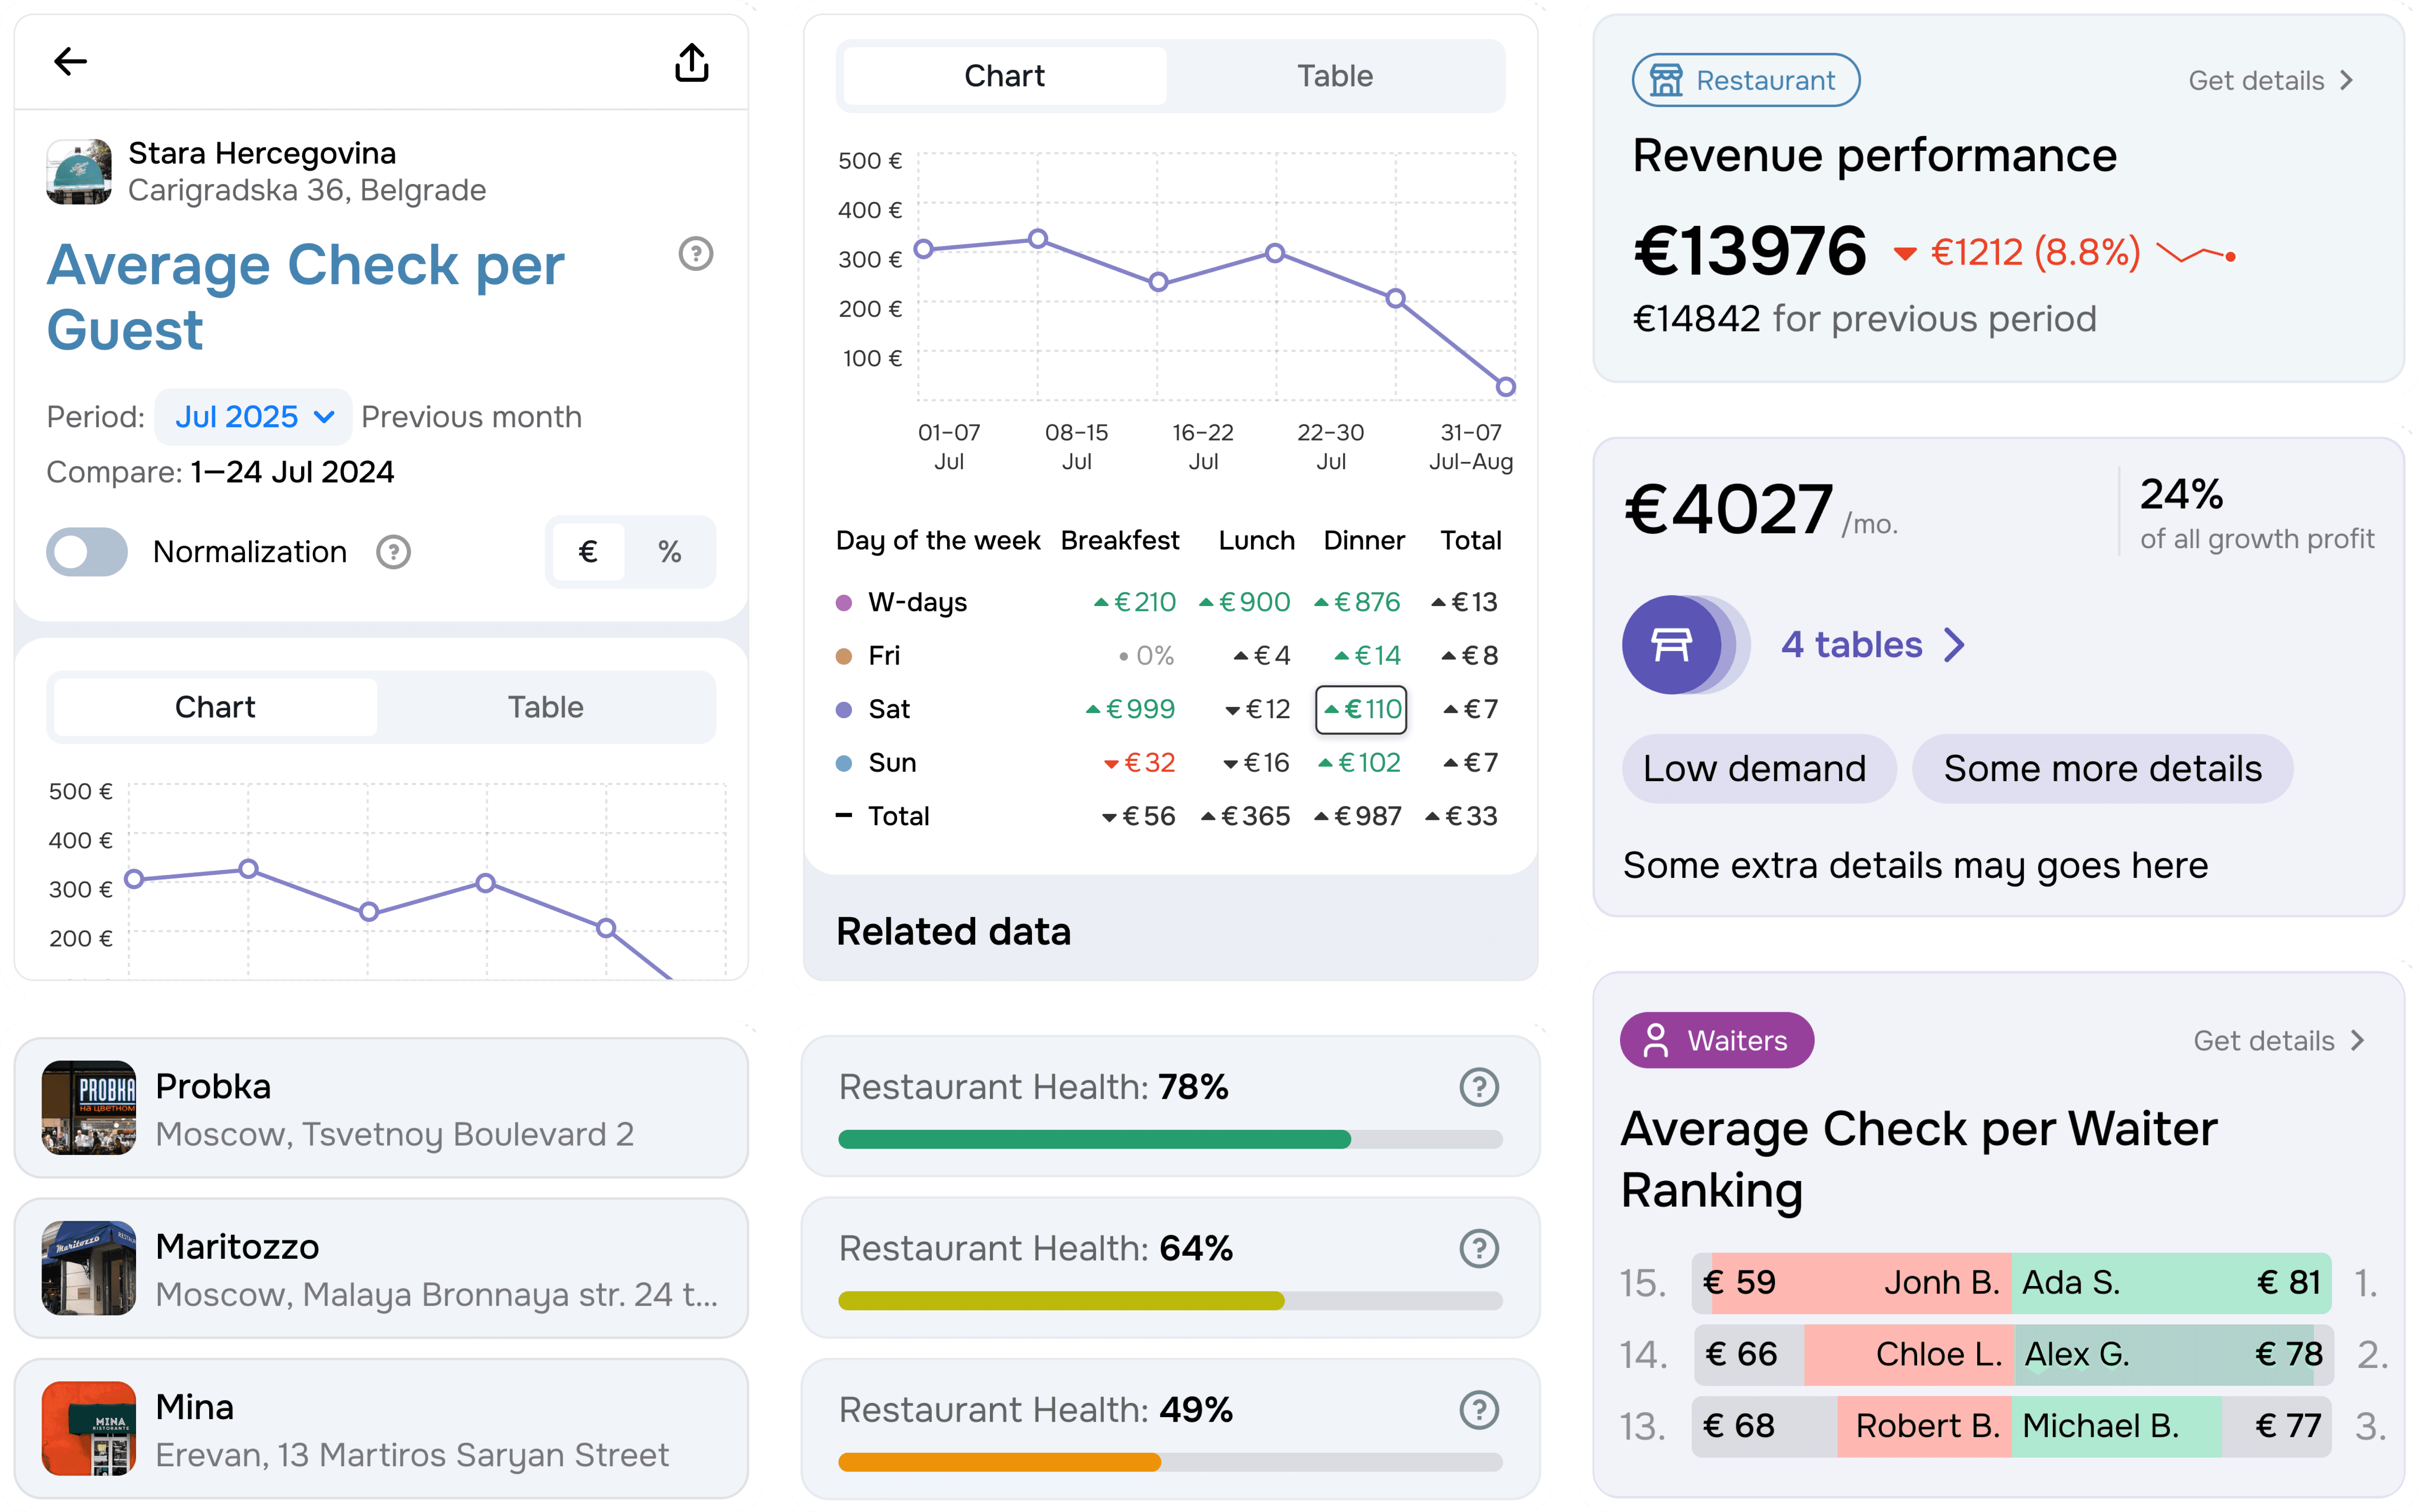Click the back arrow icon
Viewport: 2419px width, 1512px height.
(70, 62)
